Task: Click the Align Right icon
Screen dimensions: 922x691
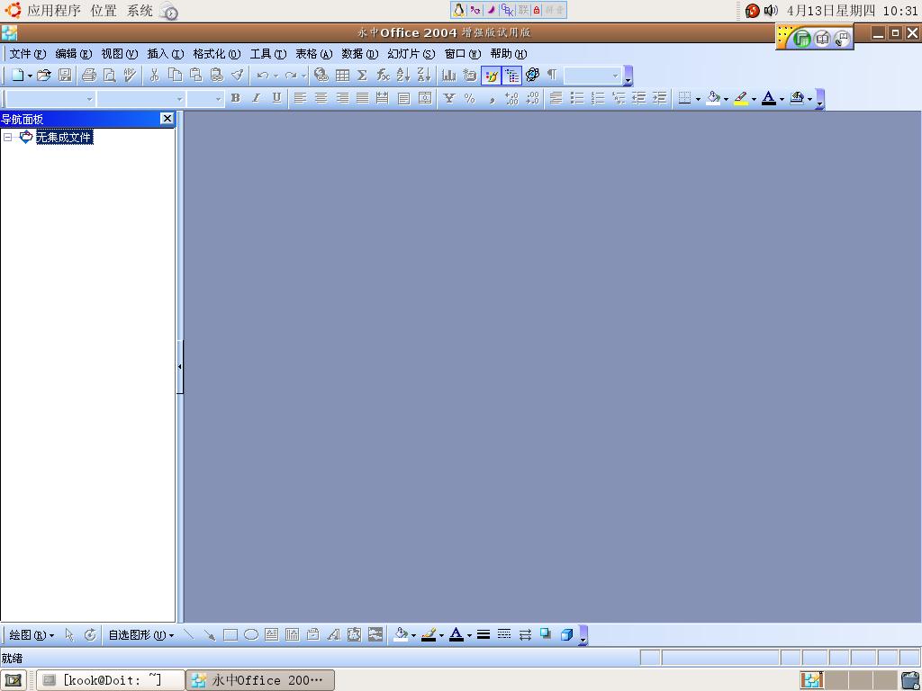Action: tap(342, 99)
